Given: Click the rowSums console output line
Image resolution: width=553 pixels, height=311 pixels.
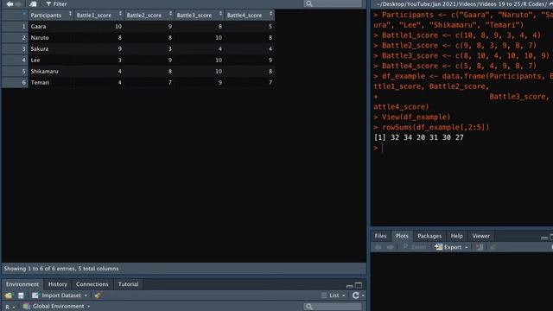Looking at the screenshot, I should coord(418,137).
